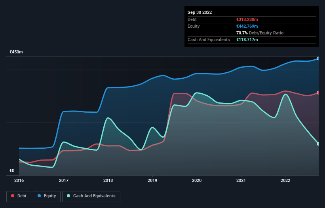Screen dimensions: 325x208
Task: Click the €0 axis label
Action: (12, 170)
